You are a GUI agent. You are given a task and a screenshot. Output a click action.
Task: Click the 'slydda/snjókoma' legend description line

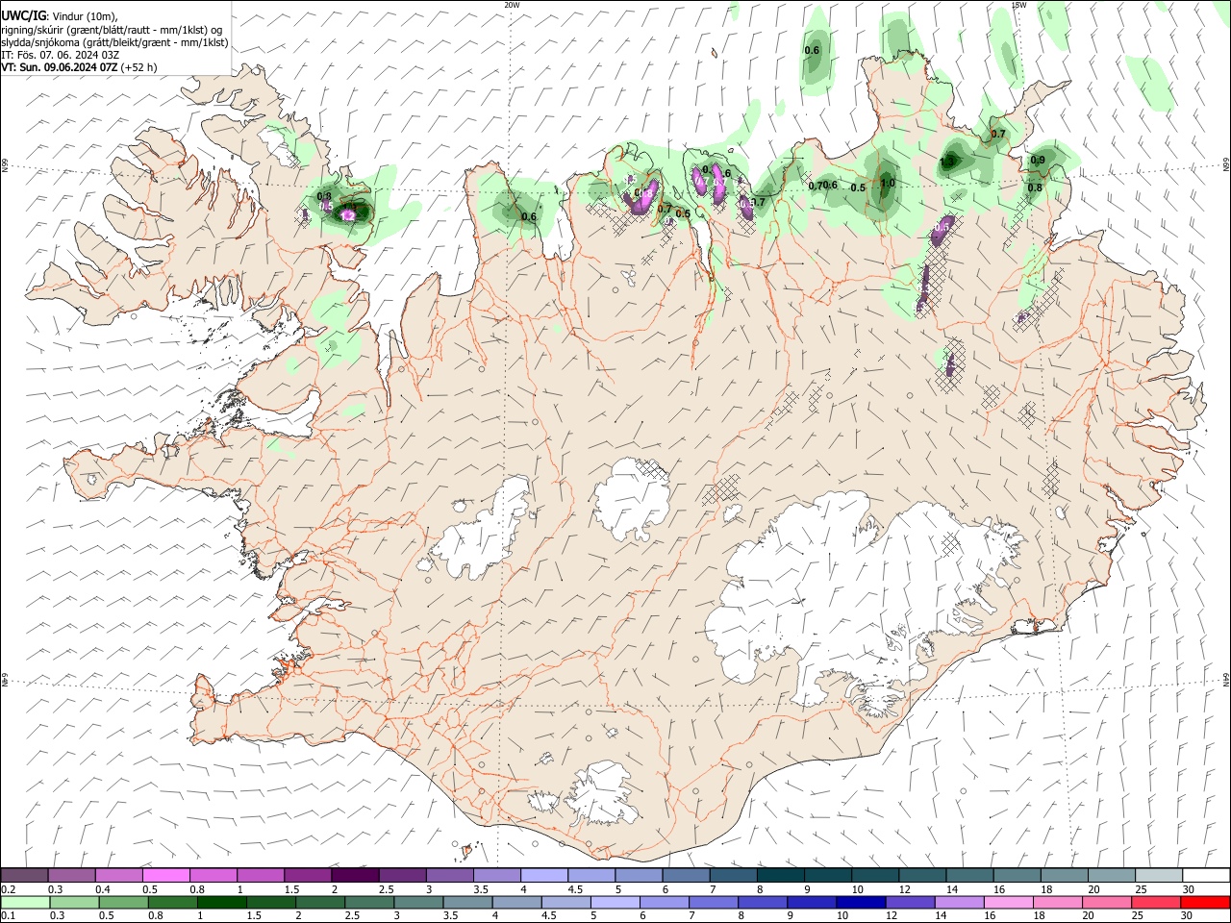coord(114,42)
